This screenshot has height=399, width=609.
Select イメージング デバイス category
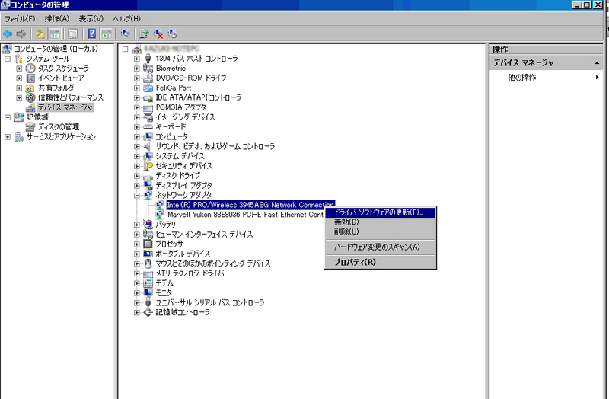(185, 117)
